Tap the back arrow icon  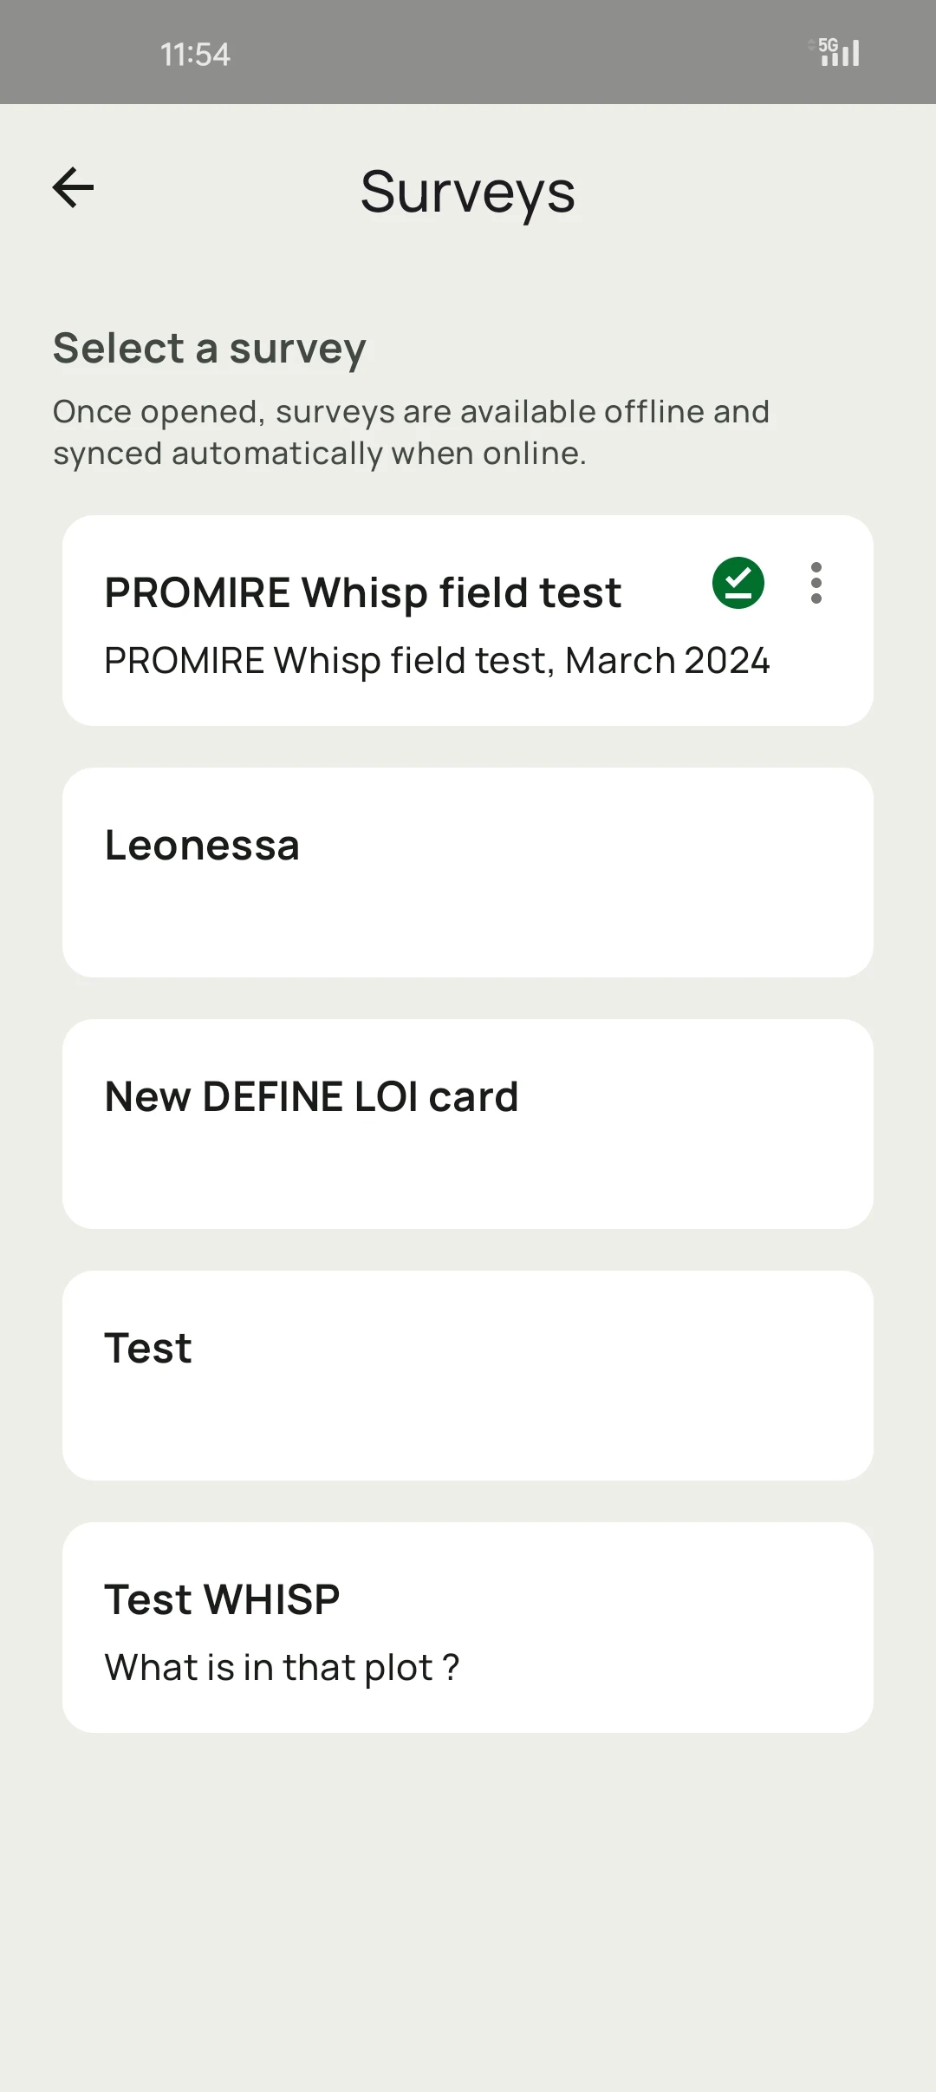(x=74, y=188)
